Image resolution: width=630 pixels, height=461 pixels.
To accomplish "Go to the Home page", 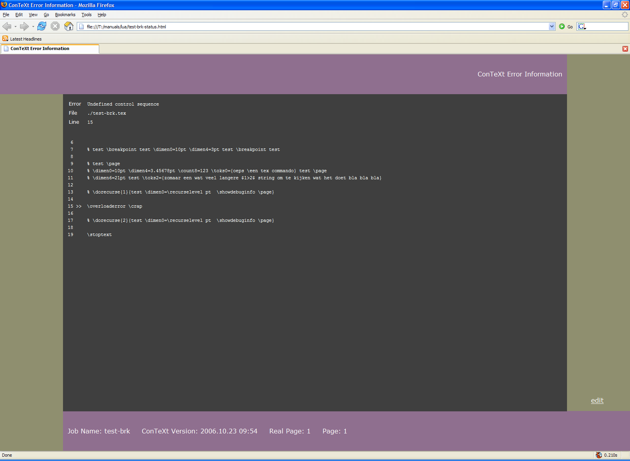I will [69, 26].
